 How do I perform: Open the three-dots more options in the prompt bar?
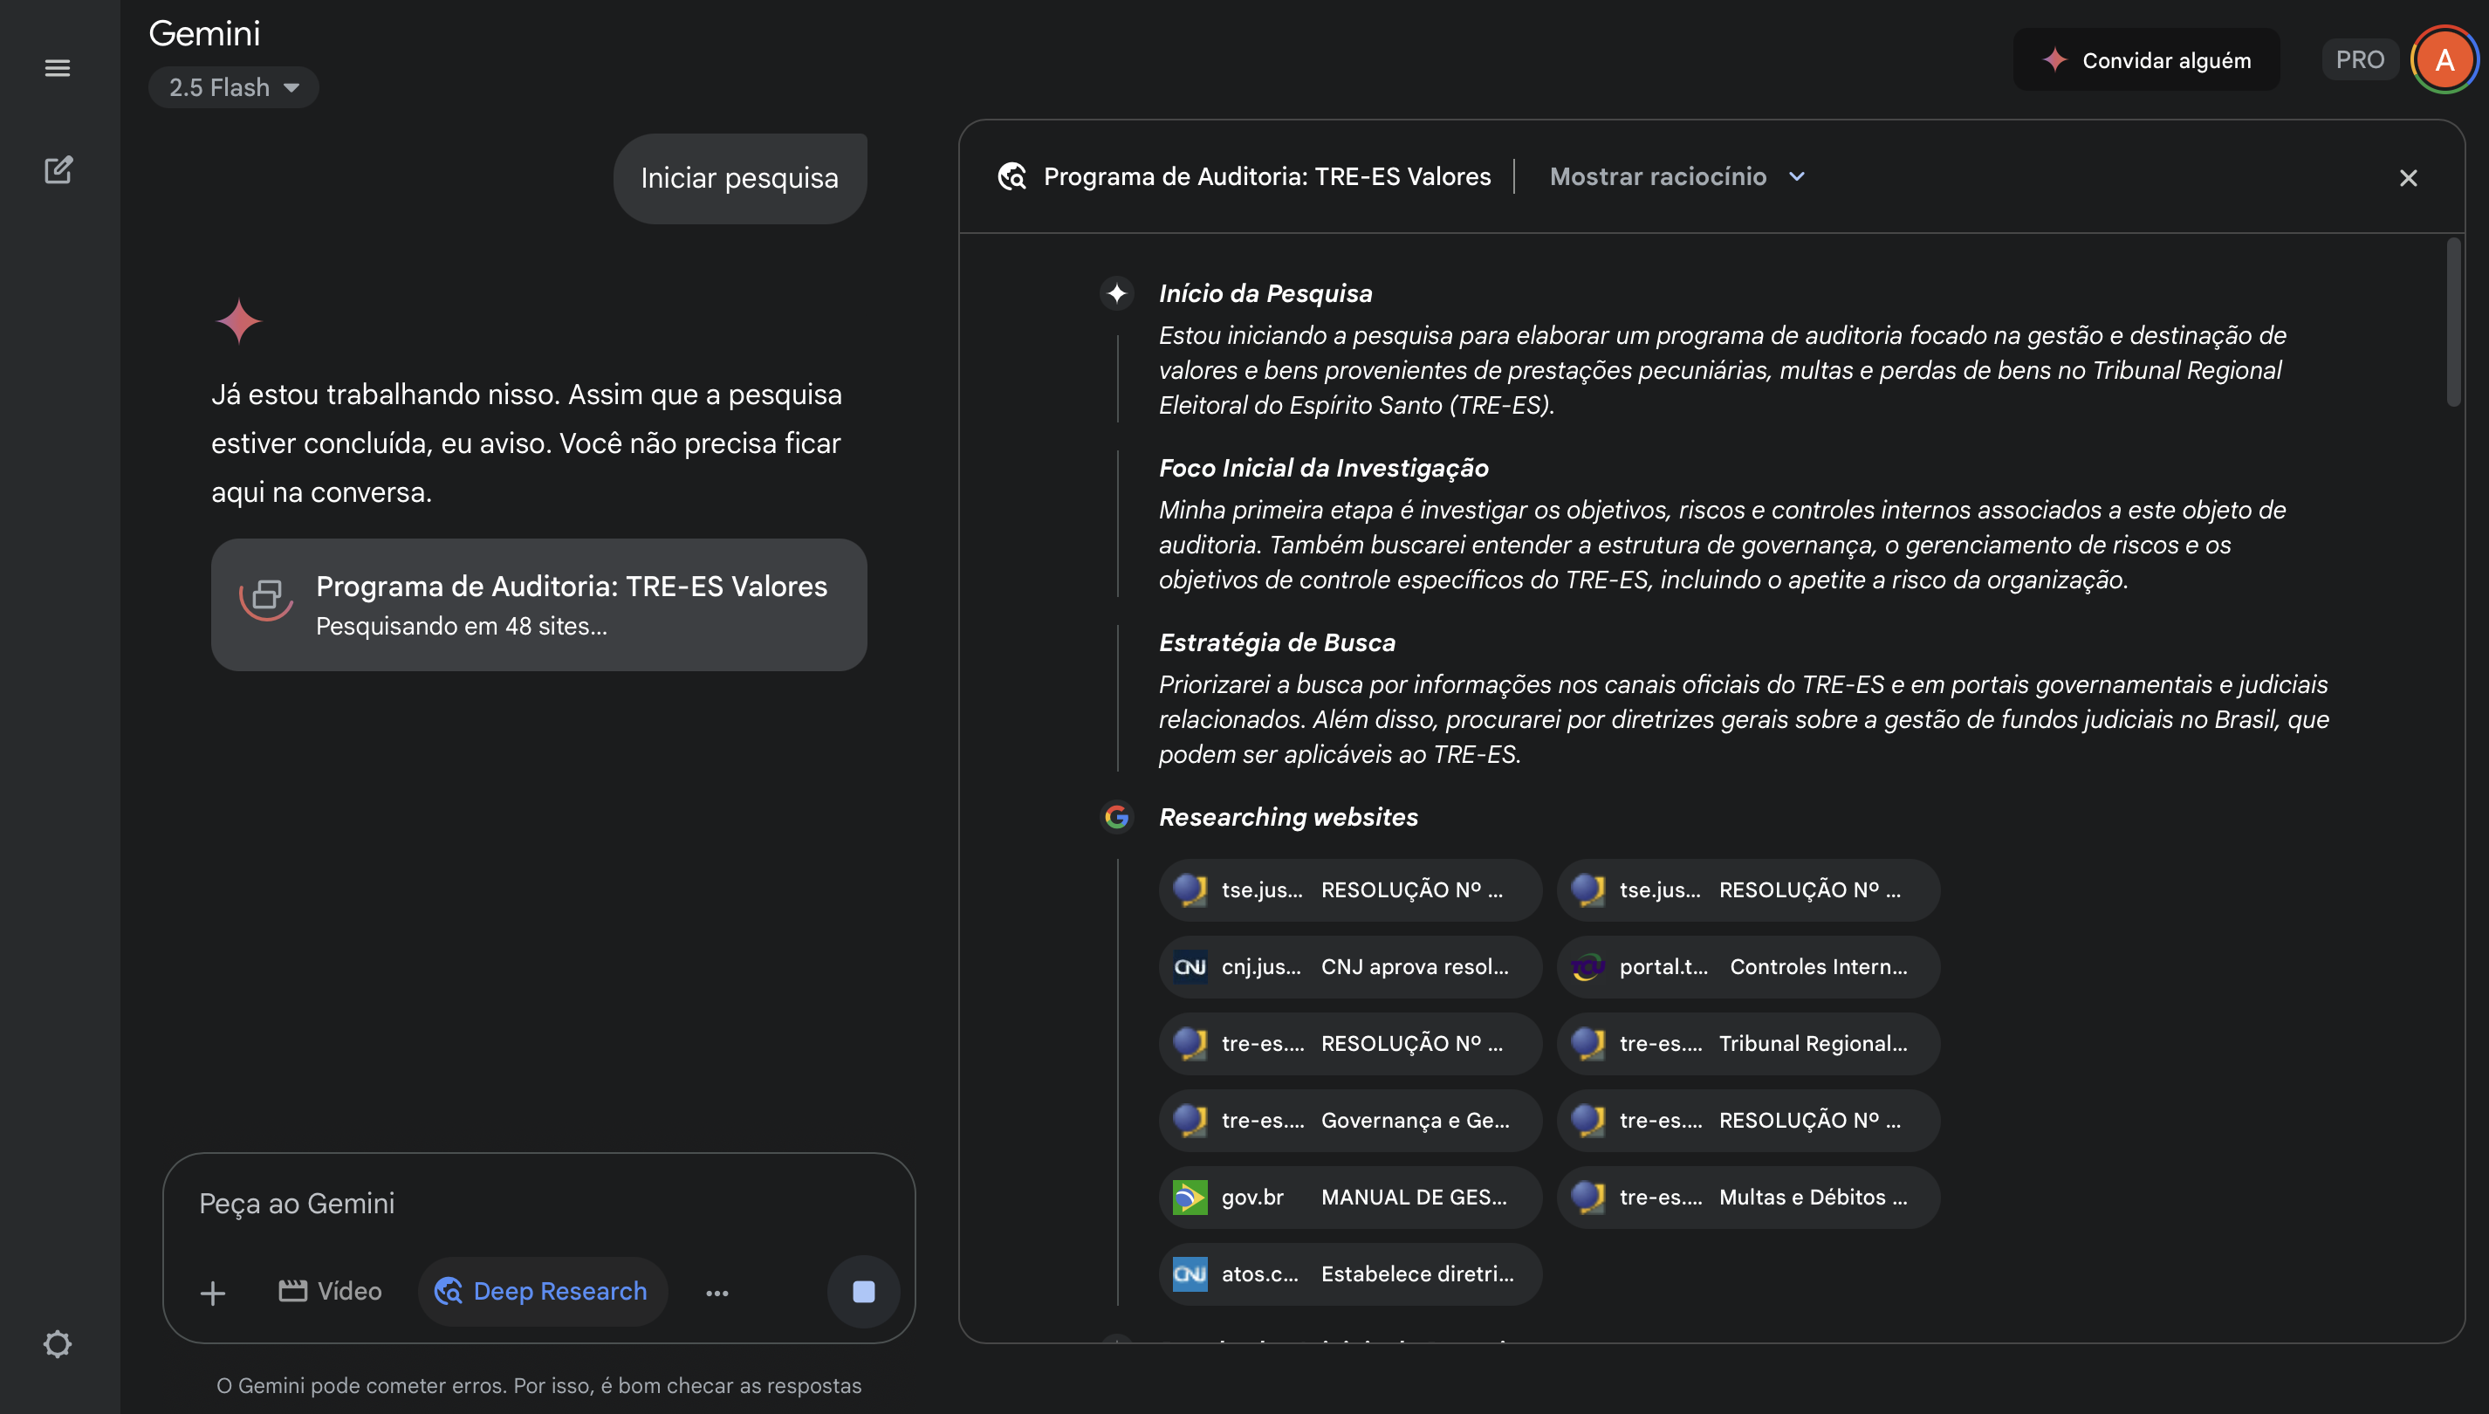(x=717, y=1292)
